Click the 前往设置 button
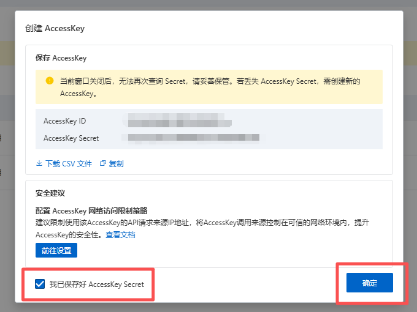 [56, 250]
